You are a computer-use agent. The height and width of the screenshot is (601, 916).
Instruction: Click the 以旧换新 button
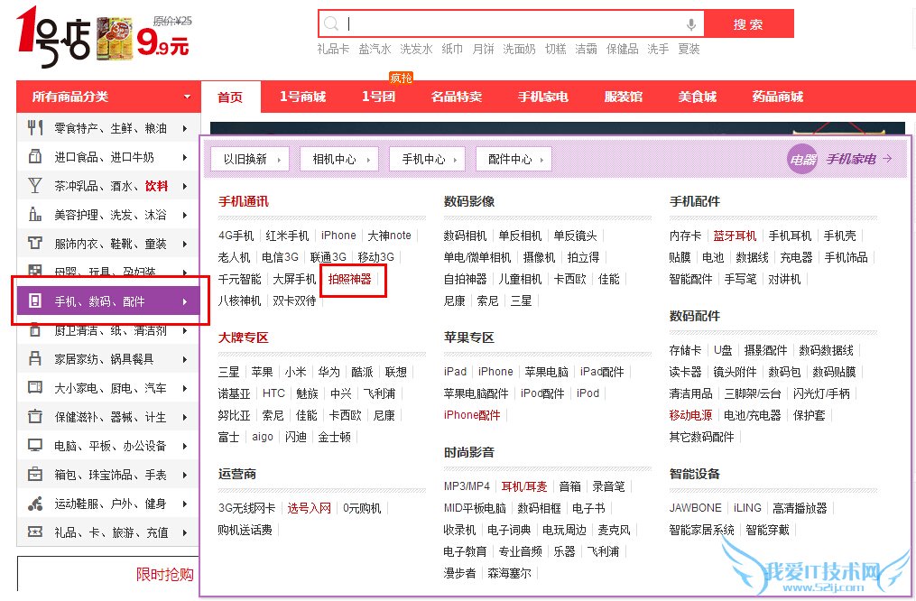250,159
